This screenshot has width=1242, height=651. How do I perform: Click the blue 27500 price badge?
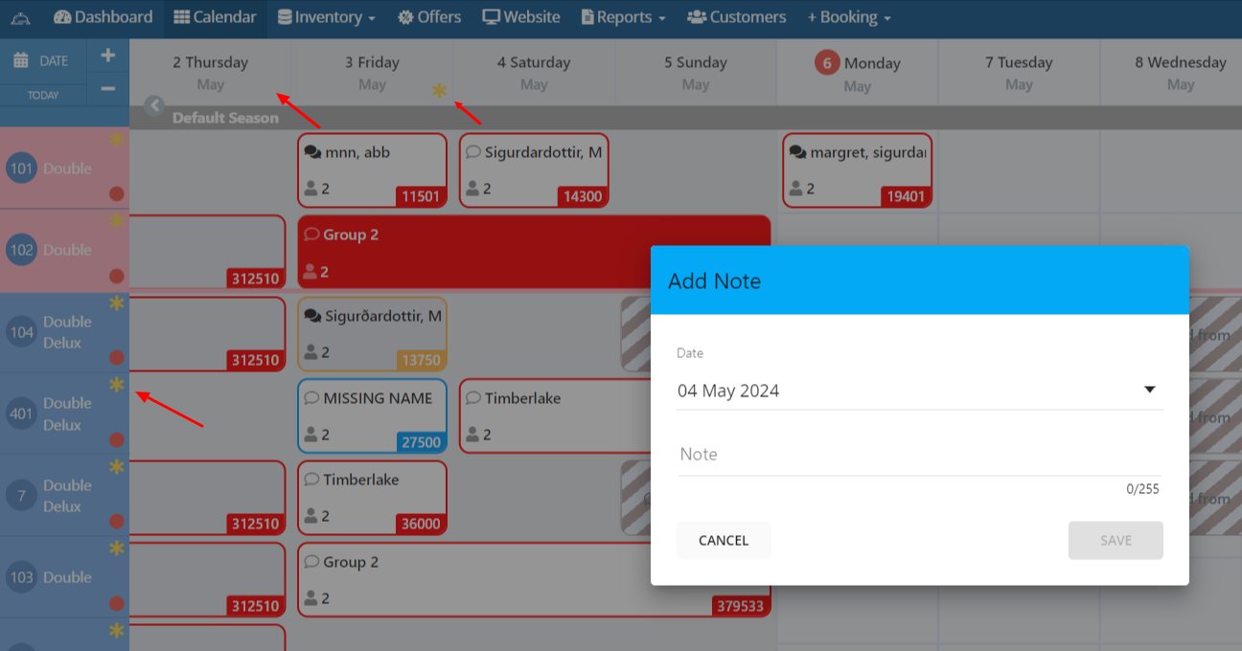(421, 442)
